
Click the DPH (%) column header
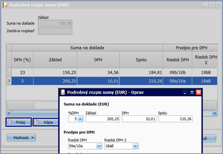click(x=22, y=60)
